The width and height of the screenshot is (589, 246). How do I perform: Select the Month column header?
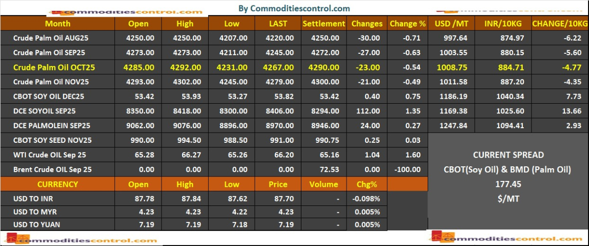click(57, 23)
